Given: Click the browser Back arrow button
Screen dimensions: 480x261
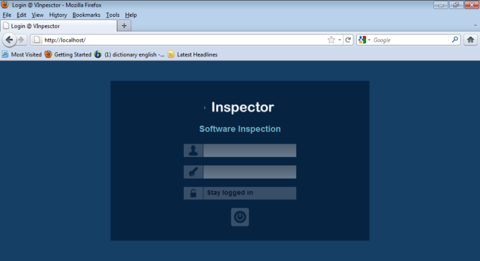Looking at the screenshot, I should (9, 40).
